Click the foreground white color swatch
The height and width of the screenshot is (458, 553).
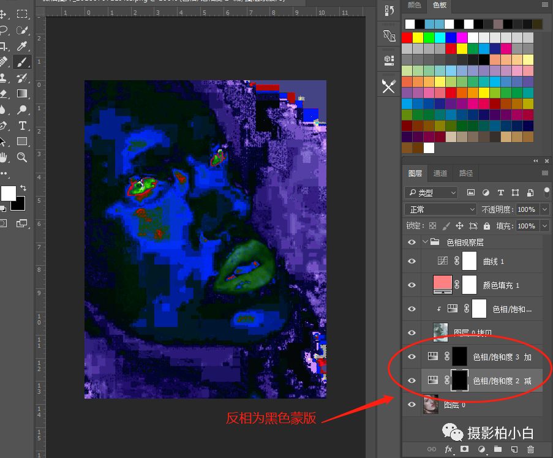point(8,194)
